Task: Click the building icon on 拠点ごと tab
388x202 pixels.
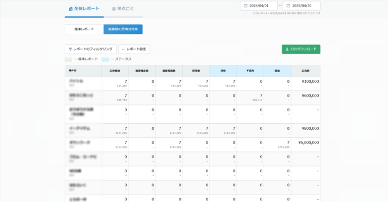Action: tap(114, 9)
